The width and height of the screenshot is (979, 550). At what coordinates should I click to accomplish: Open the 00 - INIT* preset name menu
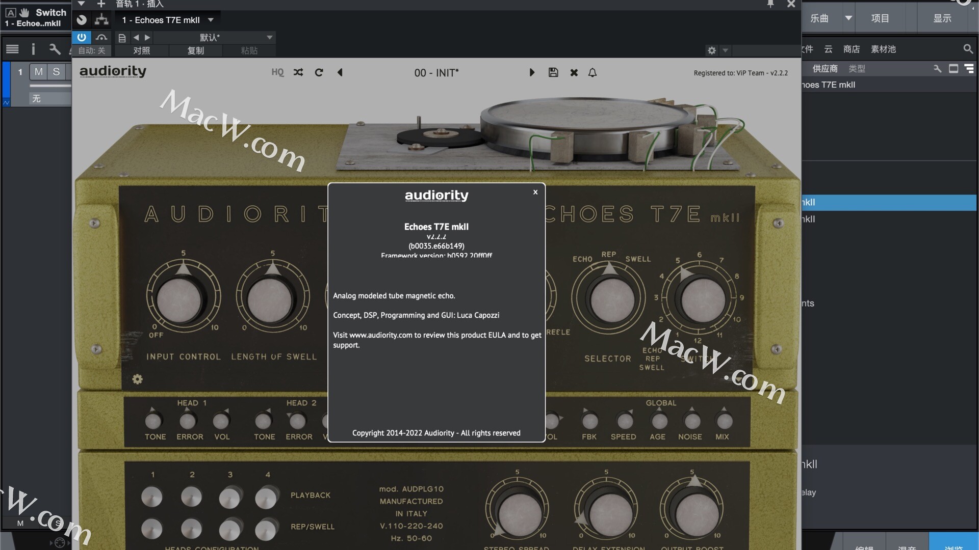(x=436, y=73)
